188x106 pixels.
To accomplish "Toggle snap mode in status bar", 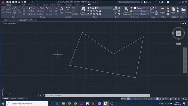I will pyautogui.click(x=131, y=99).
